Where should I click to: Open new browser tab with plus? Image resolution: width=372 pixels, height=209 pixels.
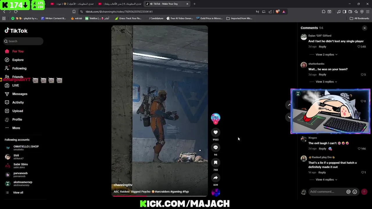coord(194,4)
